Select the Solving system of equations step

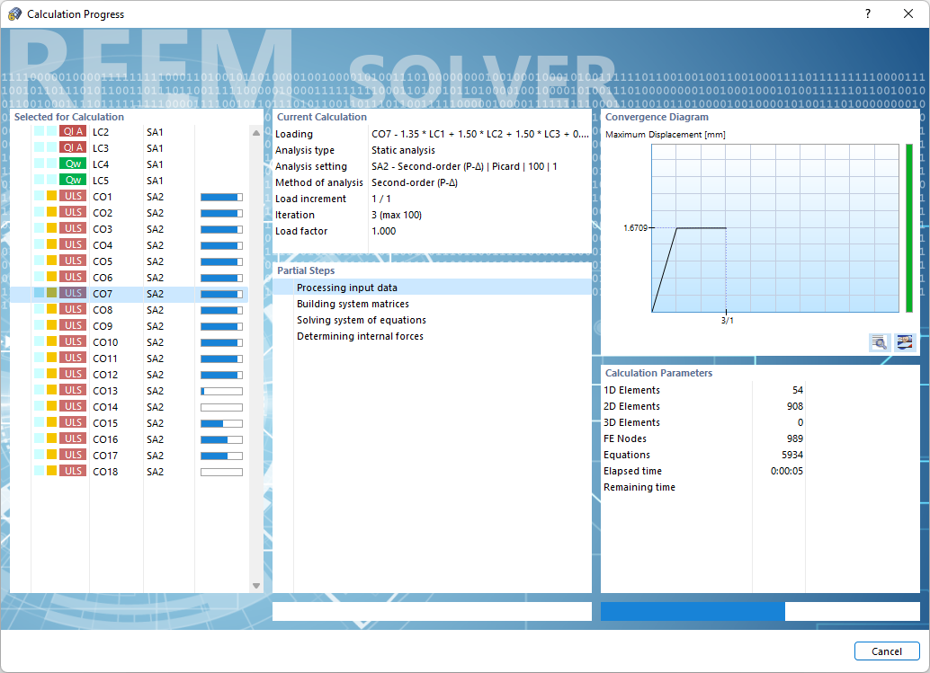363,320
